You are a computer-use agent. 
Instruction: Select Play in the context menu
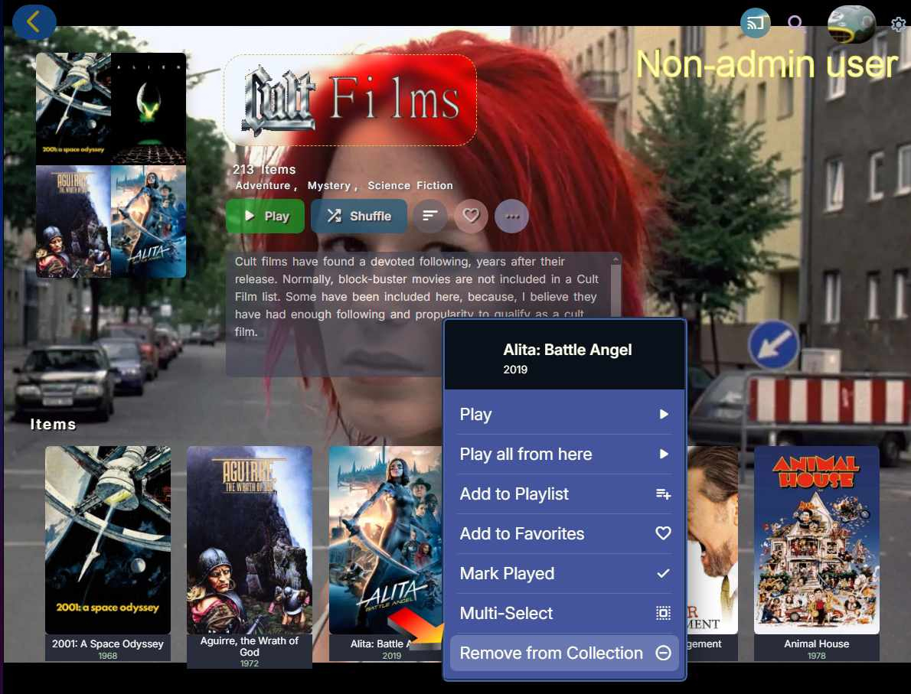pos(564,414)
